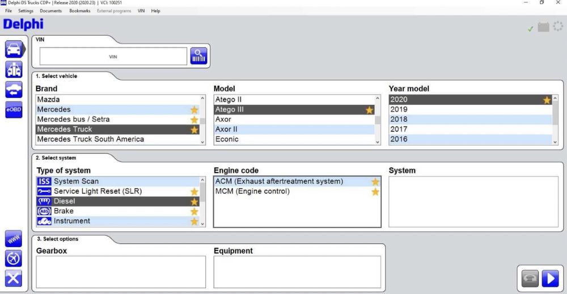Select year model 2017
Screen dimensions: 567x294
pos(471,129)
